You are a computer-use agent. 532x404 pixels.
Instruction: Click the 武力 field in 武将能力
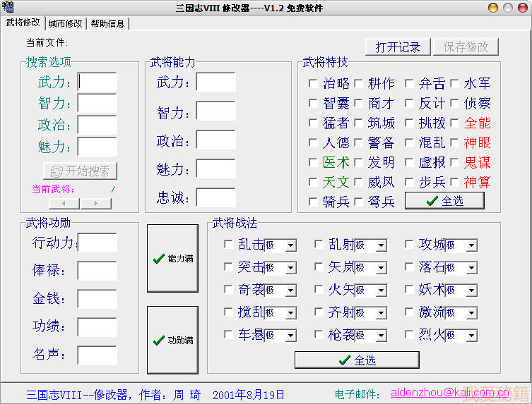point(215,82)
